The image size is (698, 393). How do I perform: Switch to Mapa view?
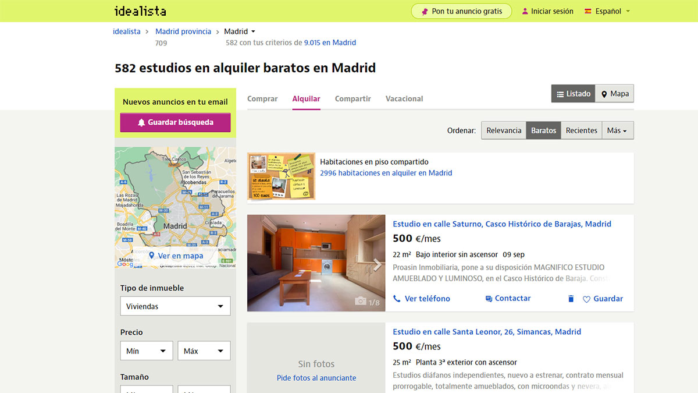tap(614, 94)
